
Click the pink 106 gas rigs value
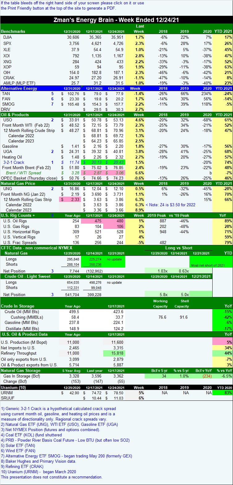coord(114,227)
